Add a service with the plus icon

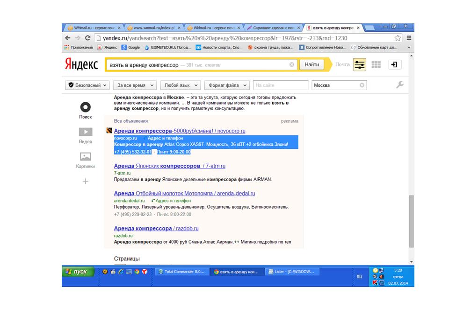pyautogui.click(x=85, y=181)
